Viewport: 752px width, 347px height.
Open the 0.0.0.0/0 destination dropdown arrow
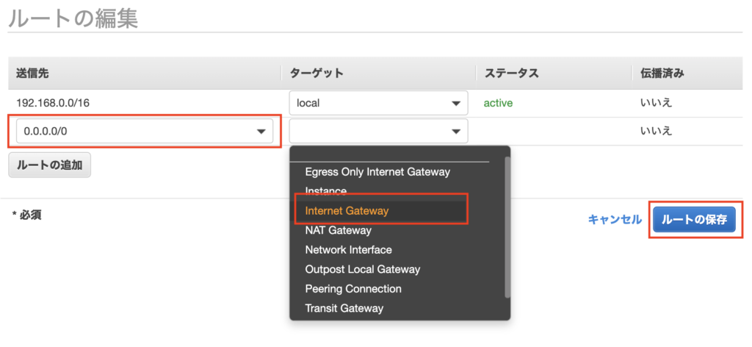point(261,132)
